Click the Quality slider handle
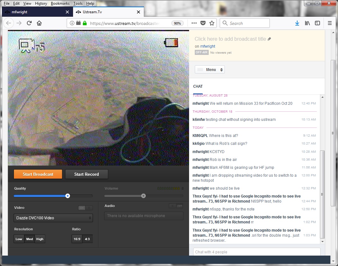 coord(68,196)
